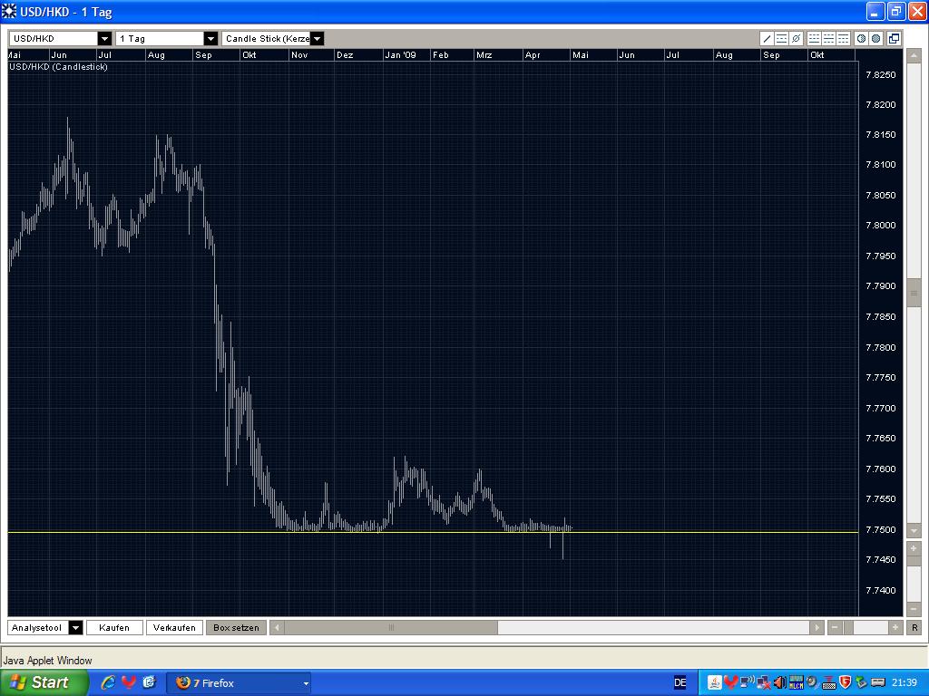The width and height of the screenshot is (929, 696).
Task: Select the trend line drawing tool
Action: [x=767, y=38]
